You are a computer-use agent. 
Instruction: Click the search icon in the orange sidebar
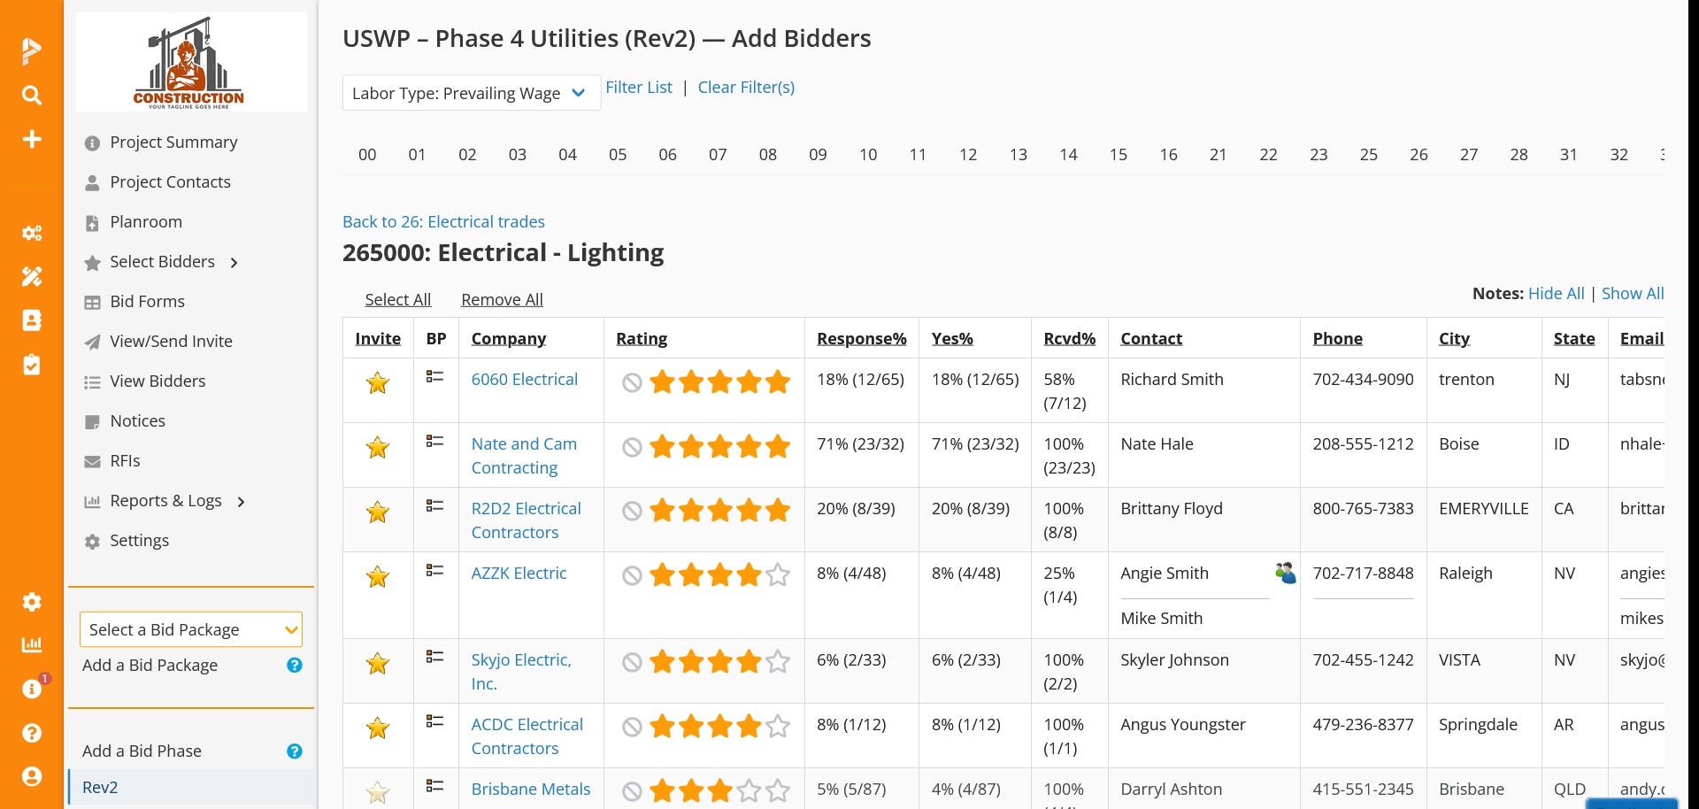coord(32,95)
